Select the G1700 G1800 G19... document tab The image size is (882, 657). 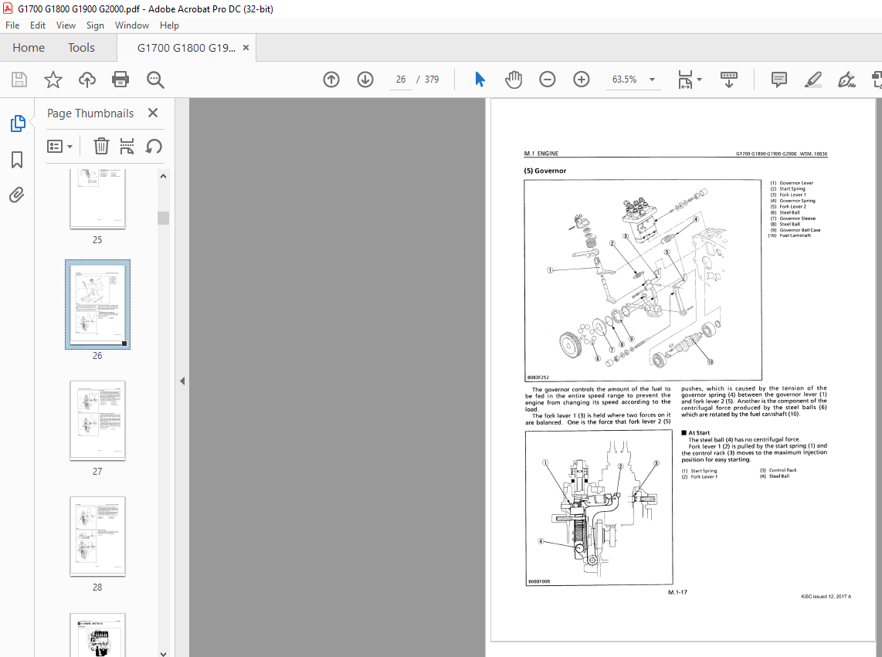click(x=186, y=48)
